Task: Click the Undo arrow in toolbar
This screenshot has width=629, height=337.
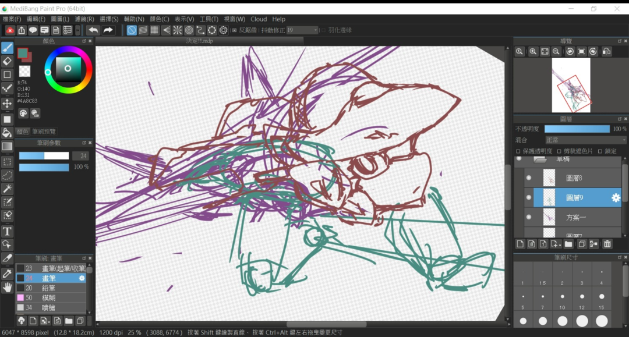Action: 93,30
